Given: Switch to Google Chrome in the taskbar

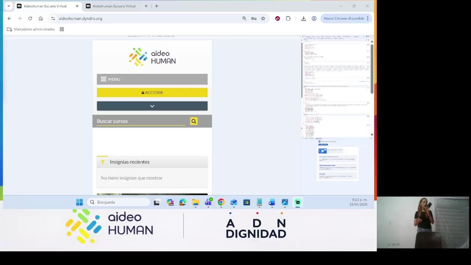Looking at the screenshot, I should click(221, 202).
